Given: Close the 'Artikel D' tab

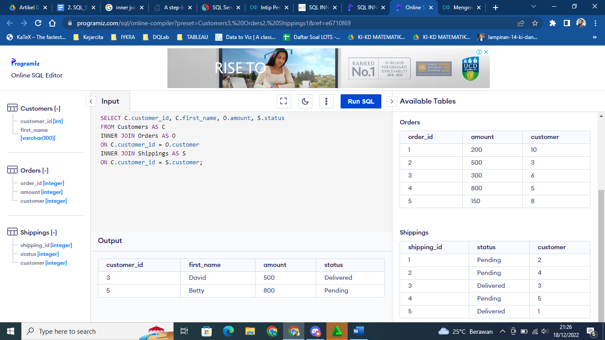Looking at the screenshot, I should 45,8.
